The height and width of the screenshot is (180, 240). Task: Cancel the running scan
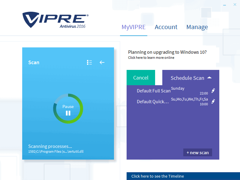point(141,77)
